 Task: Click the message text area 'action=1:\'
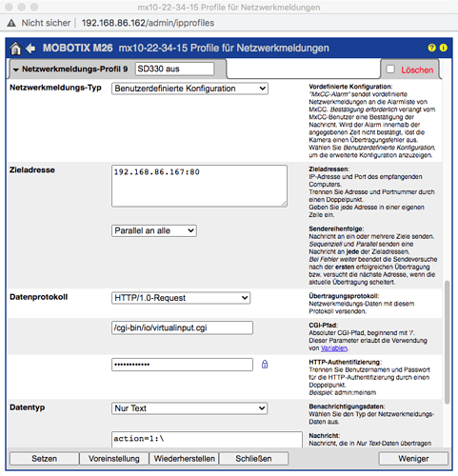tap(207, 439)
